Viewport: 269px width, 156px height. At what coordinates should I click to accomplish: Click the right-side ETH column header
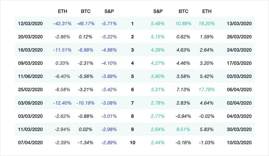(207, 11)
